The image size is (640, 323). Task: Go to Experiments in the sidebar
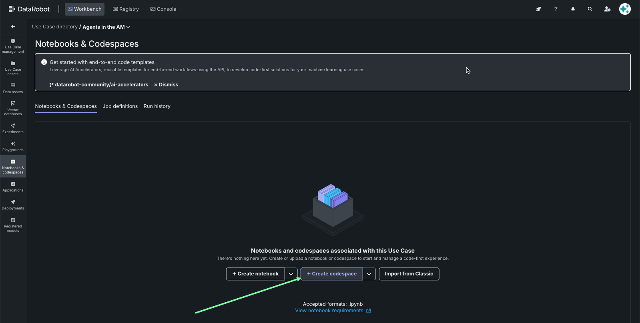pos(13,128)
